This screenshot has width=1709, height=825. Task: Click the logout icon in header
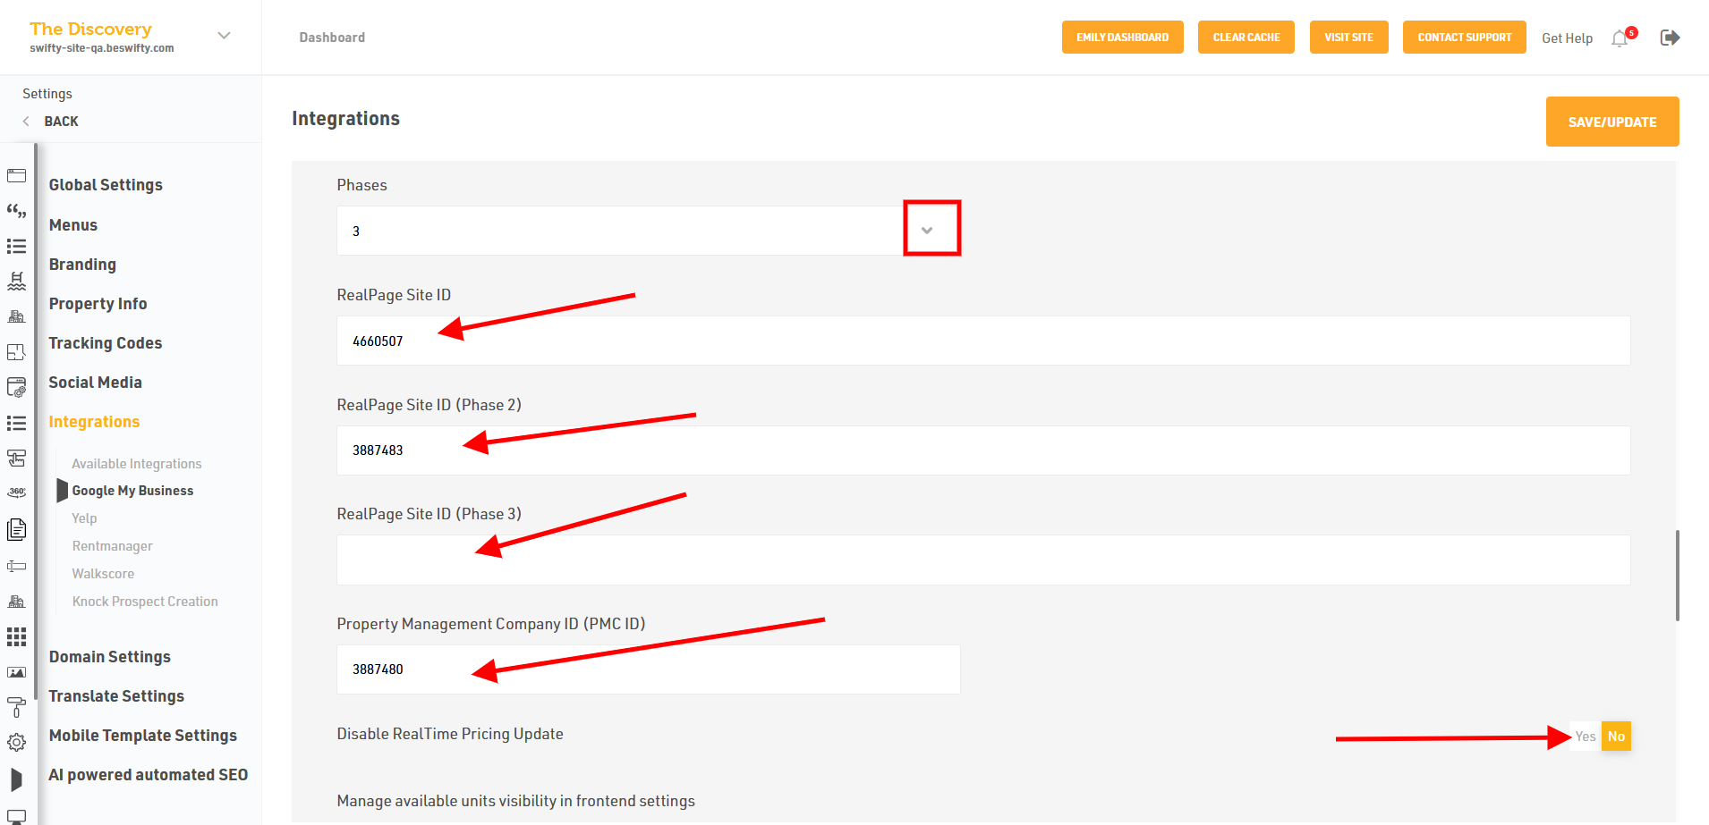(x=1670, y=38)
